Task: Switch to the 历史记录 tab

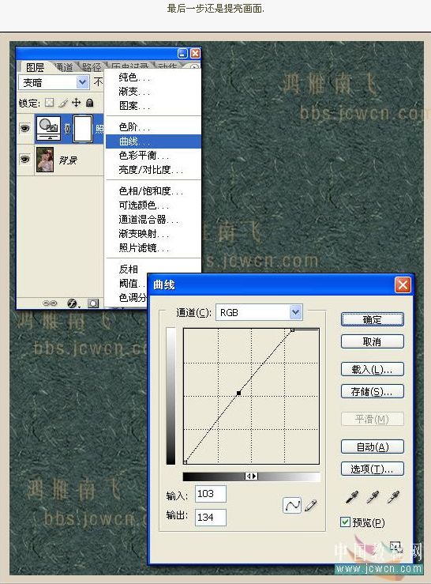Action: 129,66
